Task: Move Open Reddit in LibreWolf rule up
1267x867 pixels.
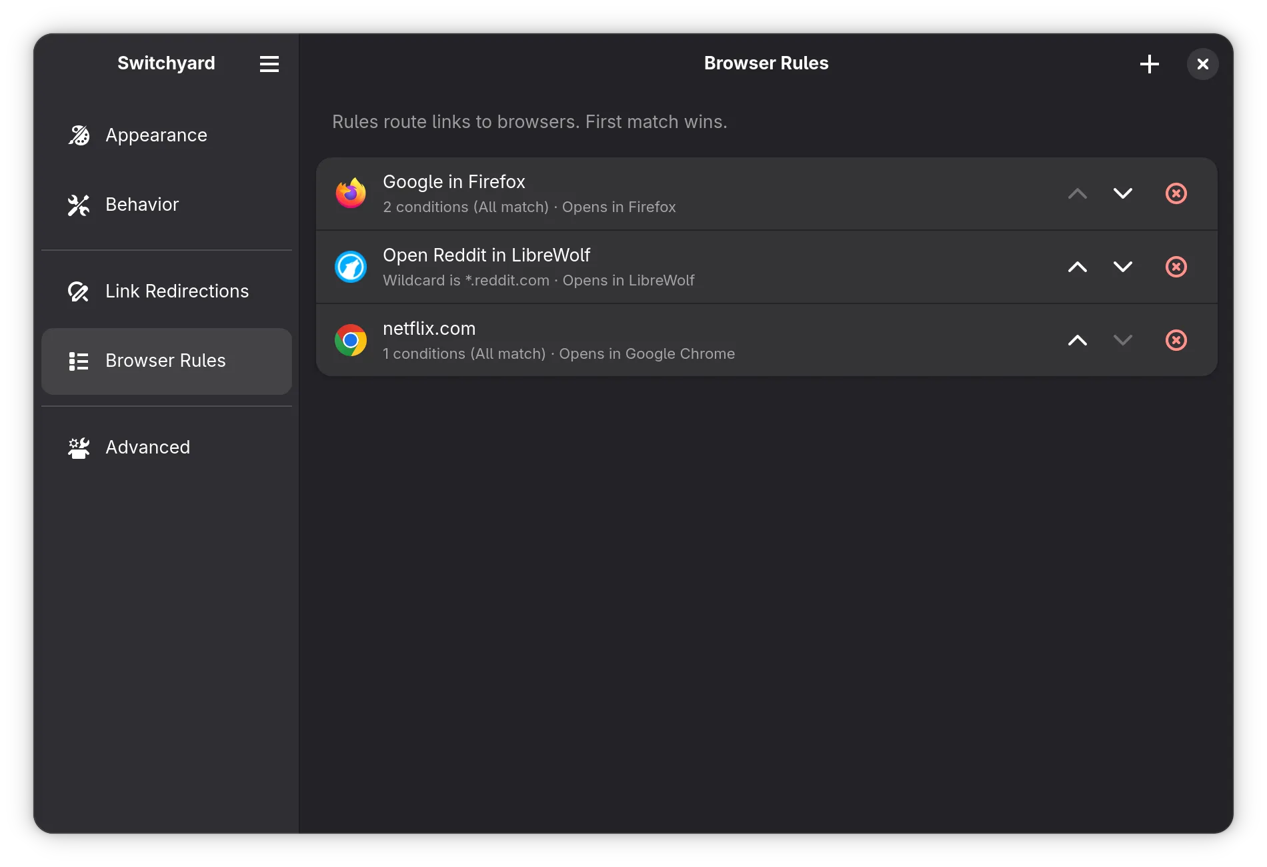Action: 1078,267
